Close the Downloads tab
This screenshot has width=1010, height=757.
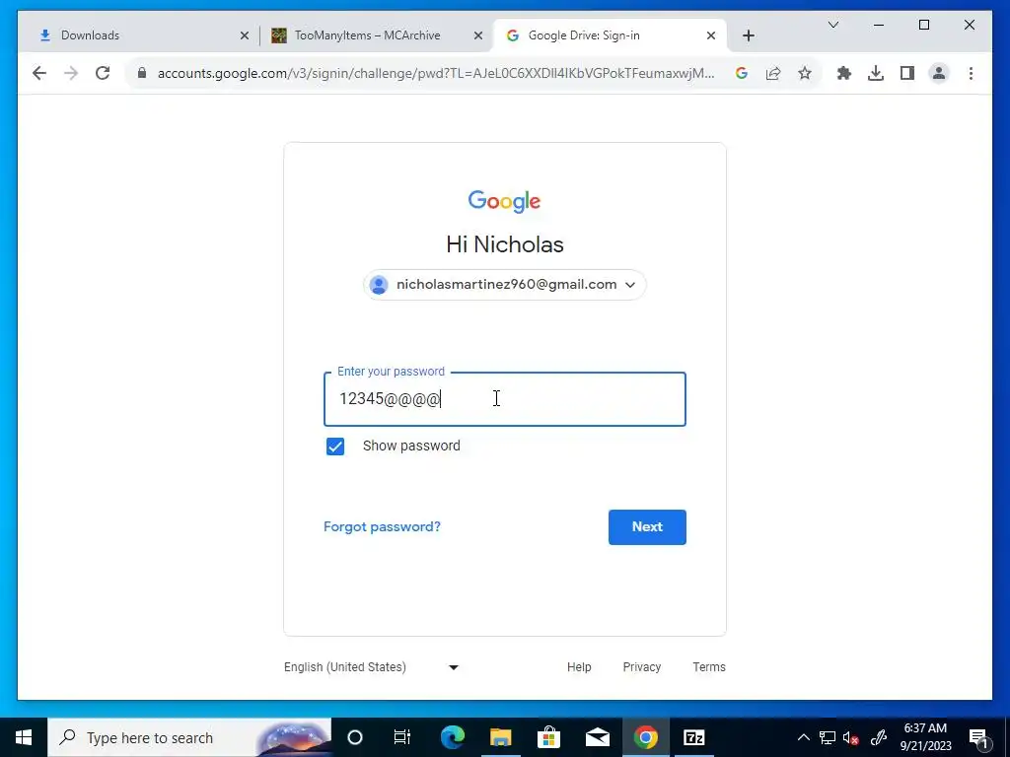point(245,35)
